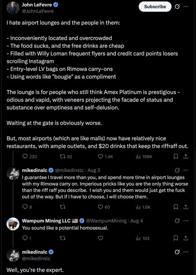This screenshot has width=196, height=275.
Task: Open more options on mikedinslc's Aug 3 reply
Action: point(186,170)
